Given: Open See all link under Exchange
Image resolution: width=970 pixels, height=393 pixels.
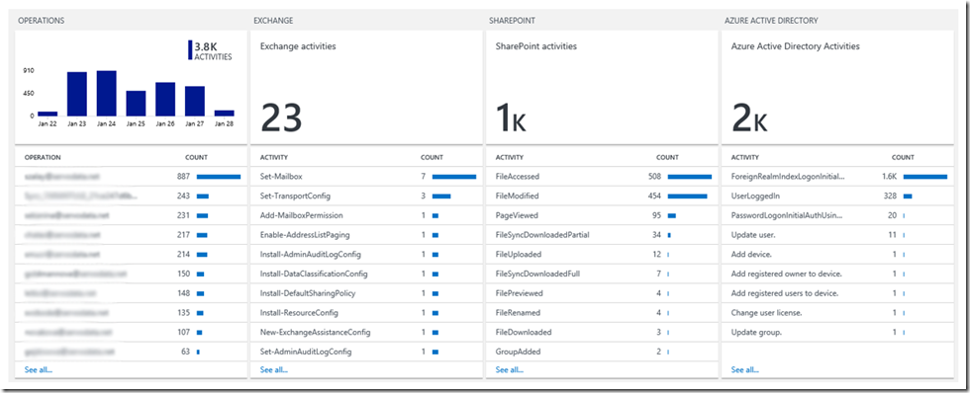Looking at the screenshot, I should [x=274, y=369].
